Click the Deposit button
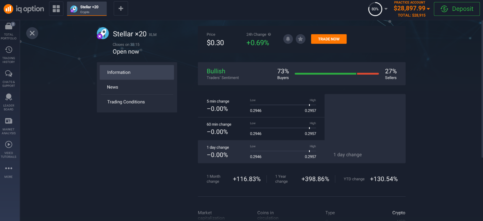Image resolution: width=483 pixels, height=221 pixels. (x=457, y=9)
